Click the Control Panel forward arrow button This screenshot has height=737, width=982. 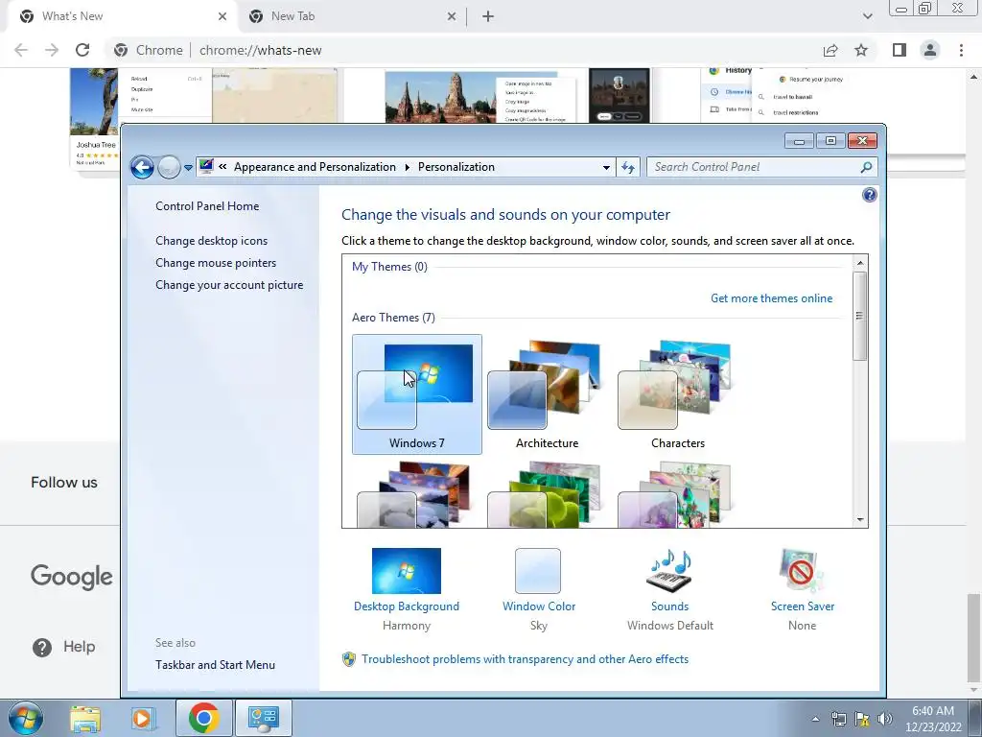[169, 167]
